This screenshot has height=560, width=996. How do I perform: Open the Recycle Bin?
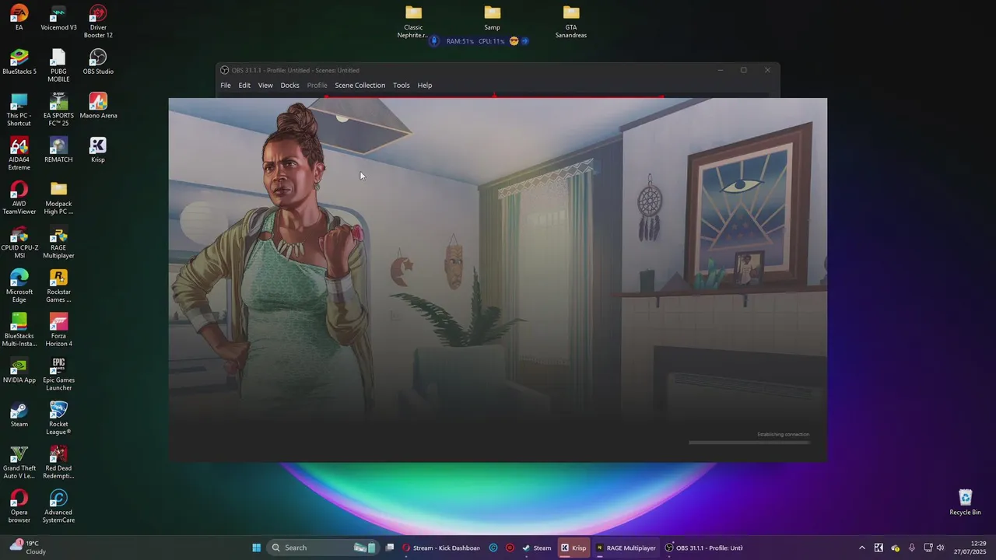pyautogui.click(x=965, y=502)
